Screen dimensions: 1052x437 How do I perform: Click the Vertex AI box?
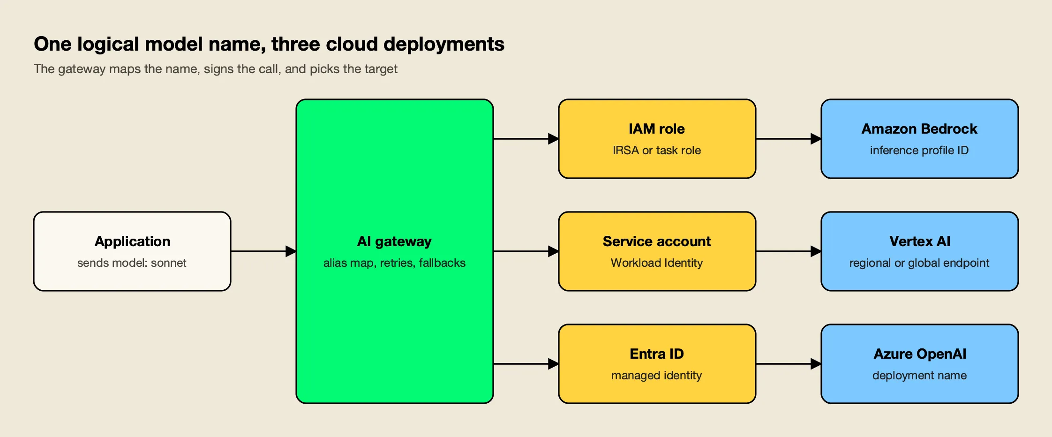click(920, 251)
